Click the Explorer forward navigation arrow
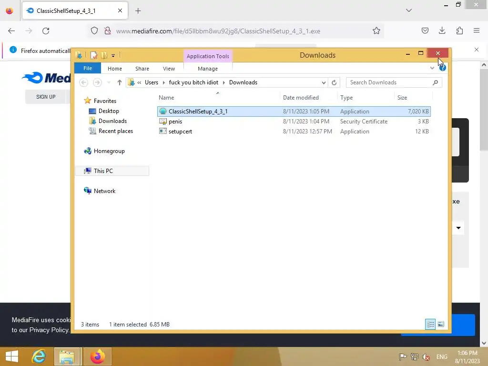The image size is (488, 366). (x=97, y=82)
